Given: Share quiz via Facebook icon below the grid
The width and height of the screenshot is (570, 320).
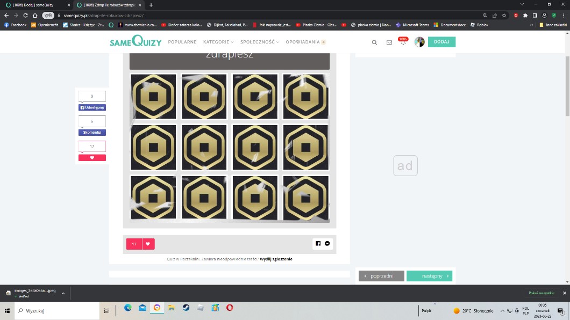Looking at the screenshot, I should (318, 244).
